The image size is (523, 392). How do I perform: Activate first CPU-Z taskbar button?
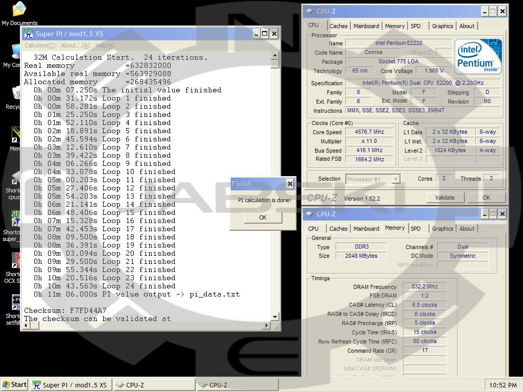[x=154, y=385]
